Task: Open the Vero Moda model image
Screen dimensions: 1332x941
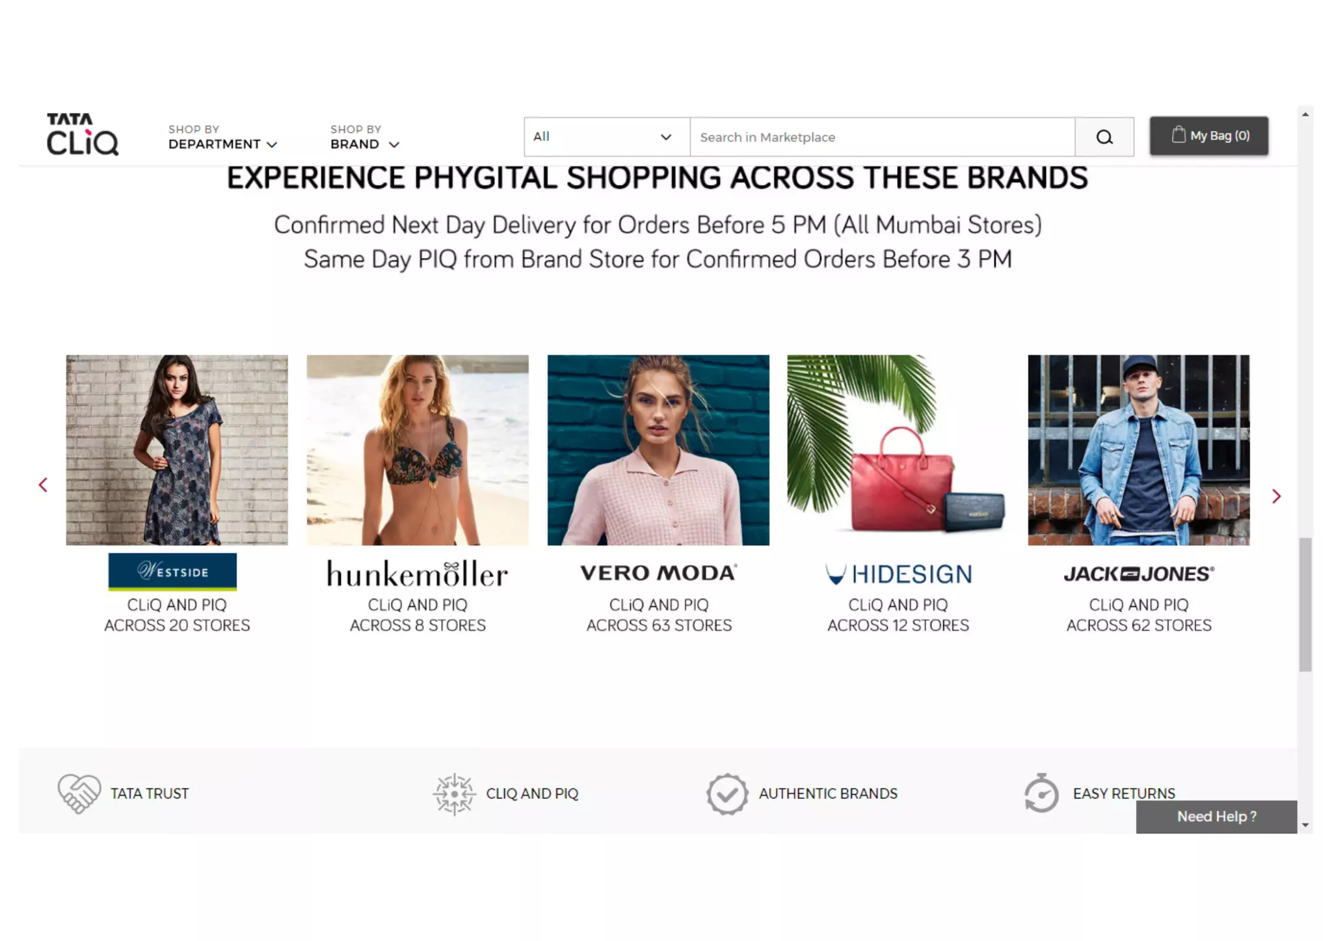Action: tap(658, 450)
